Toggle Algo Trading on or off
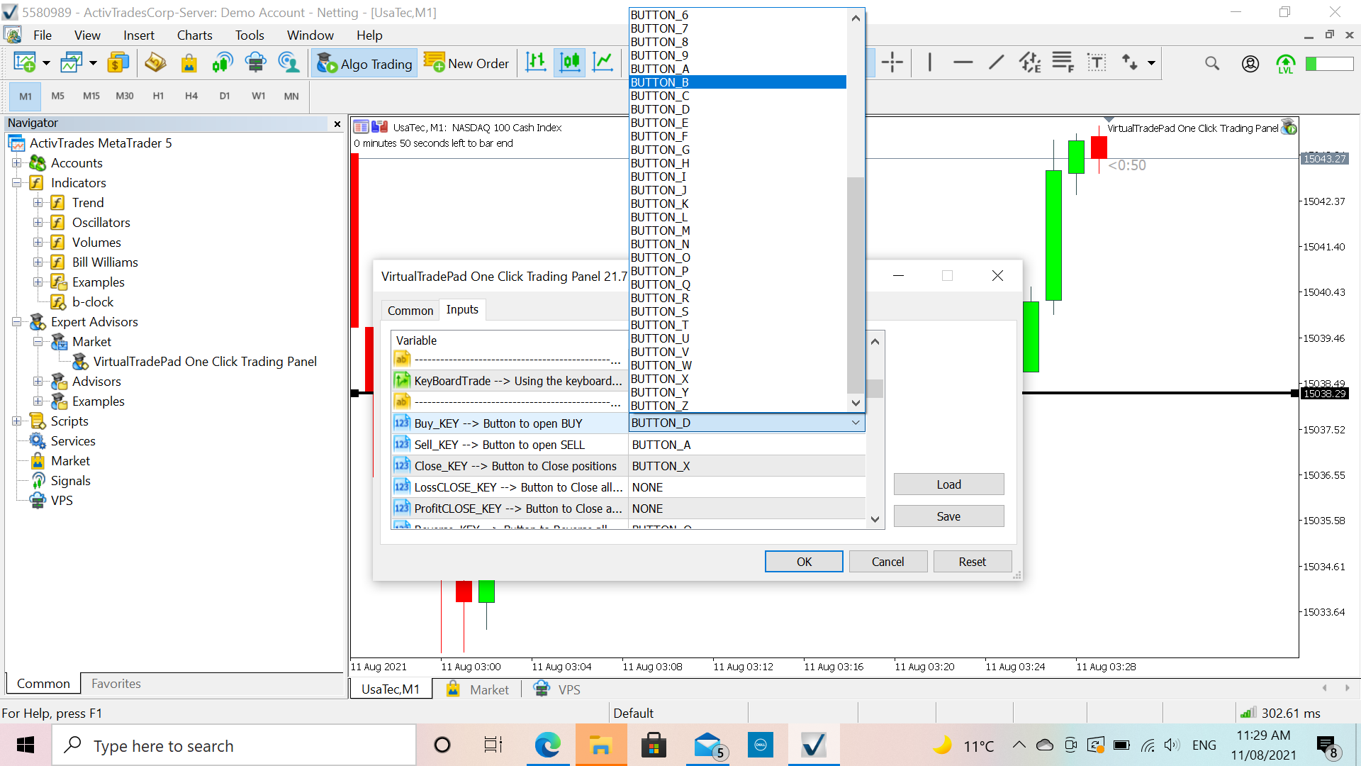This screenshot has height=766, width=1361. [x=364, y=63]
